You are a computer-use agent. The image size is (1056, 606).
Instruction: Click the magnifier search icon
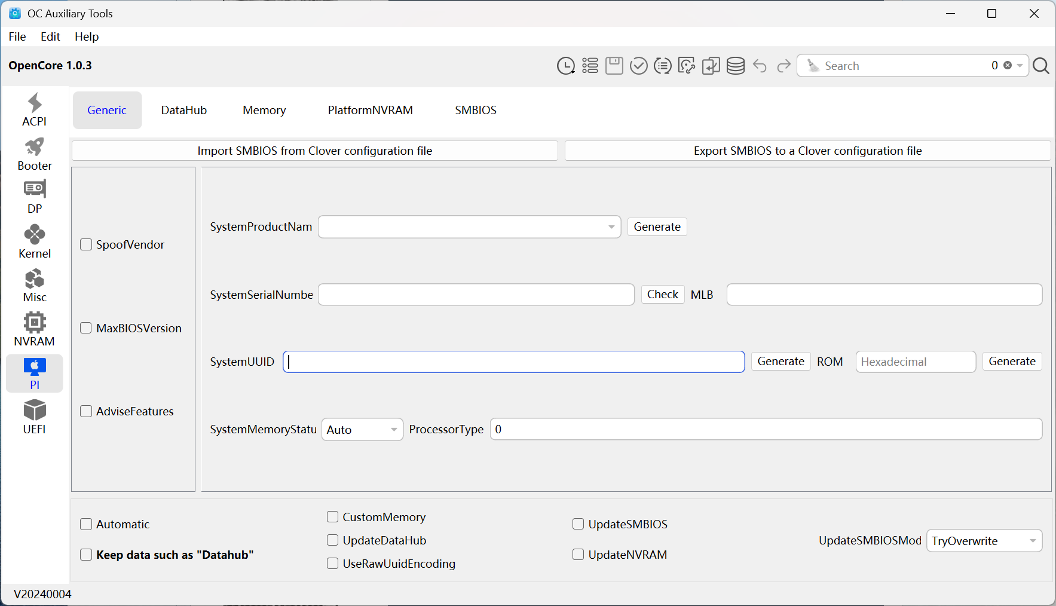(x=1040, y=66)
